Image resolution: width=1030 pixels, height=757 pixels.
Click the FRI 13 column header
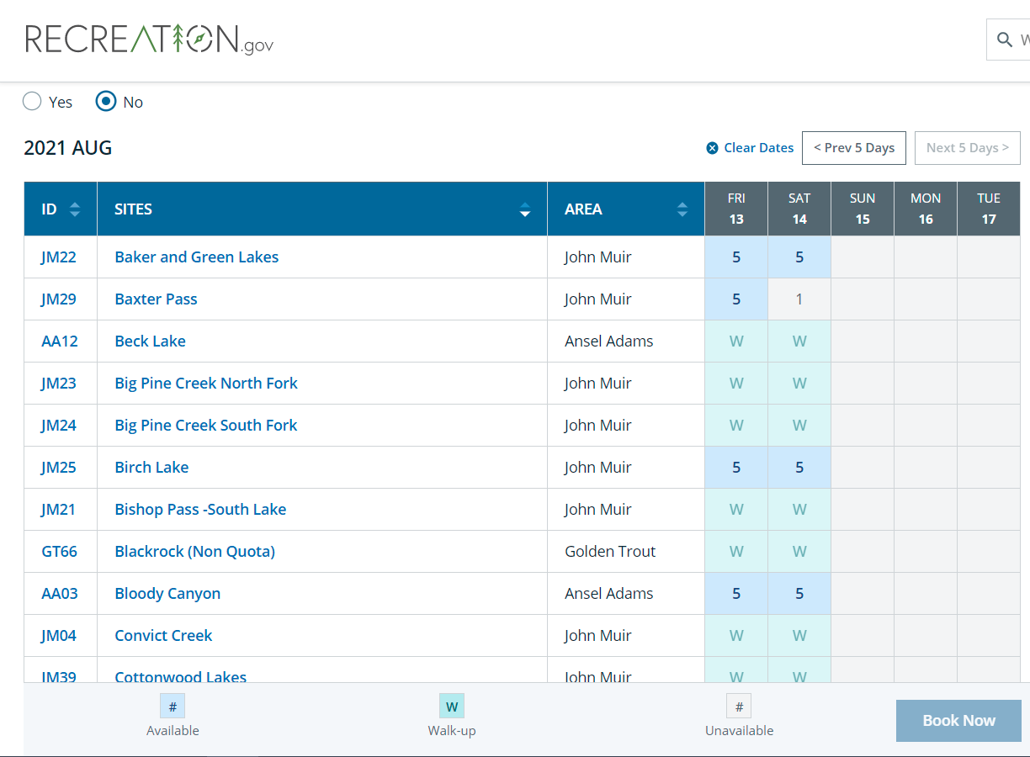736,209
